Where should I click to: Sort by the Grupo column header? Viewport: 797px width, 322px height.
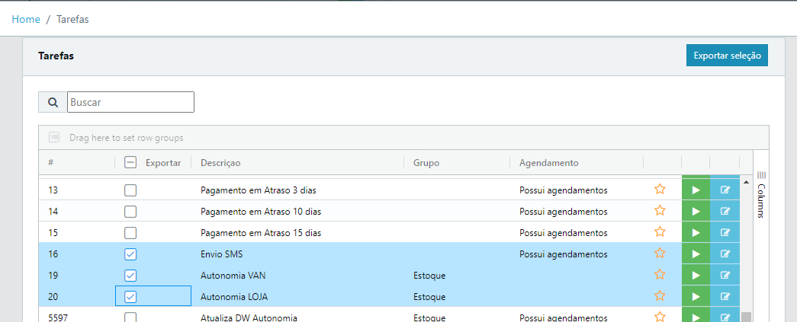pyautogui.click(x=426, y=163)
